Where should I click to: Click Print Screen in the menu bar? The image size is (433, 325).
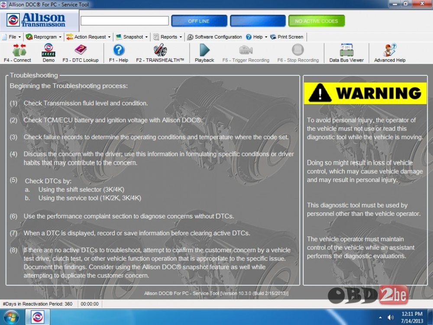[287, 37]
